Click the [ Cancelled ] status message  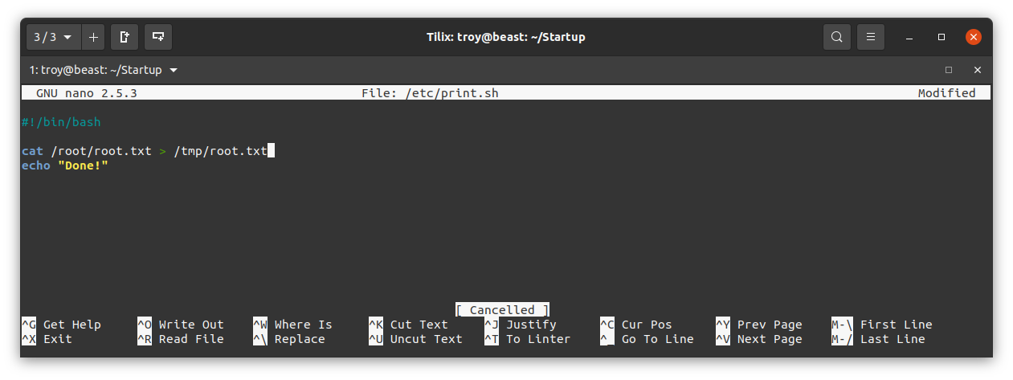[x=503, y=310]
